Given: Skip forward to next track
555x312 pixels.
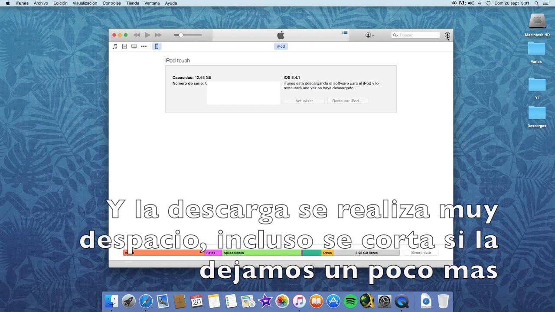Looking at the screenshot, I should tap(158, 35).
